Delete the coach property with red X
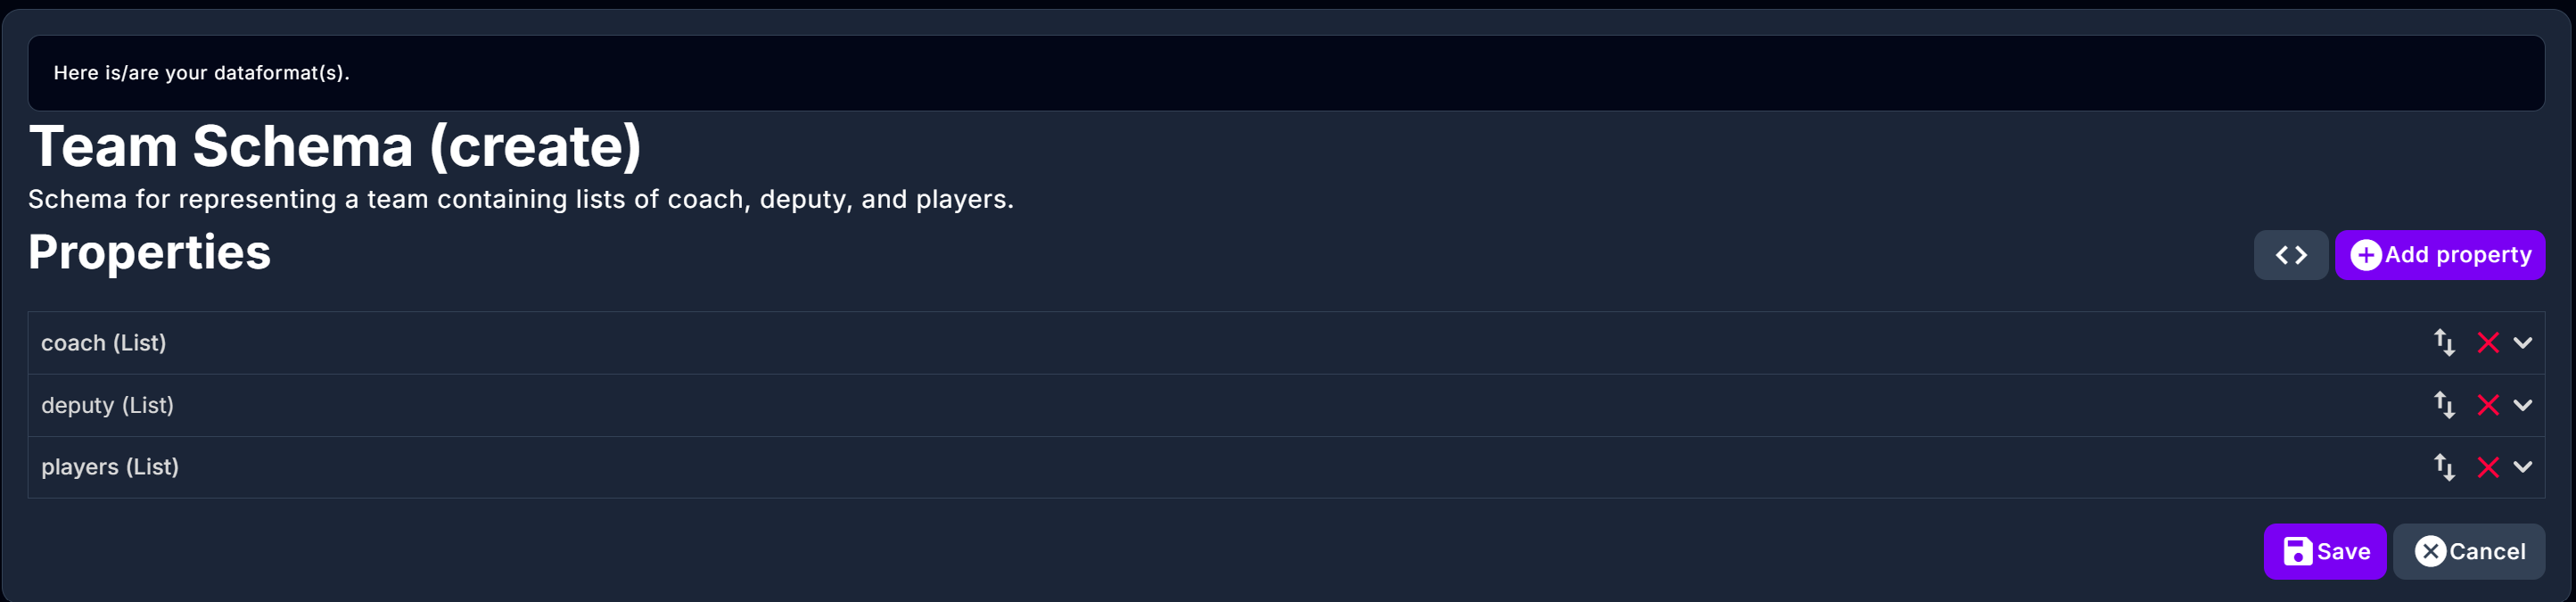 point(2488,343)
